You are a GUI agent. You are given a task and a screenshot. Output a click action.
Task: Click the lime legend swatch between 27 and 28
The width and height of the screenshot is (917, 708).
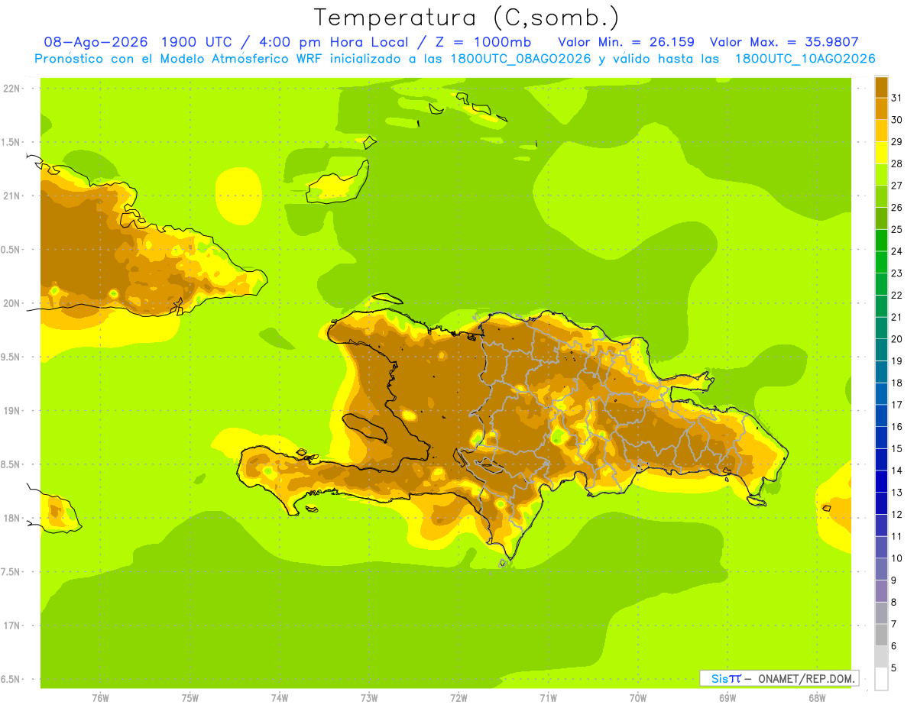pos(881,174)
